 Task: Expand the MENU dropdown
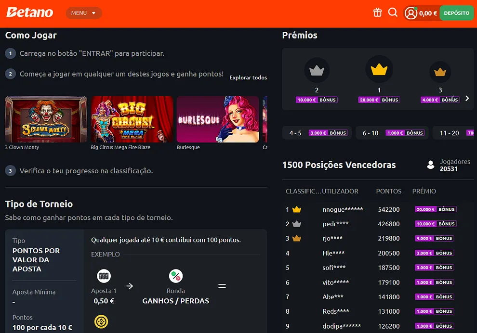(x=84, y=13)
